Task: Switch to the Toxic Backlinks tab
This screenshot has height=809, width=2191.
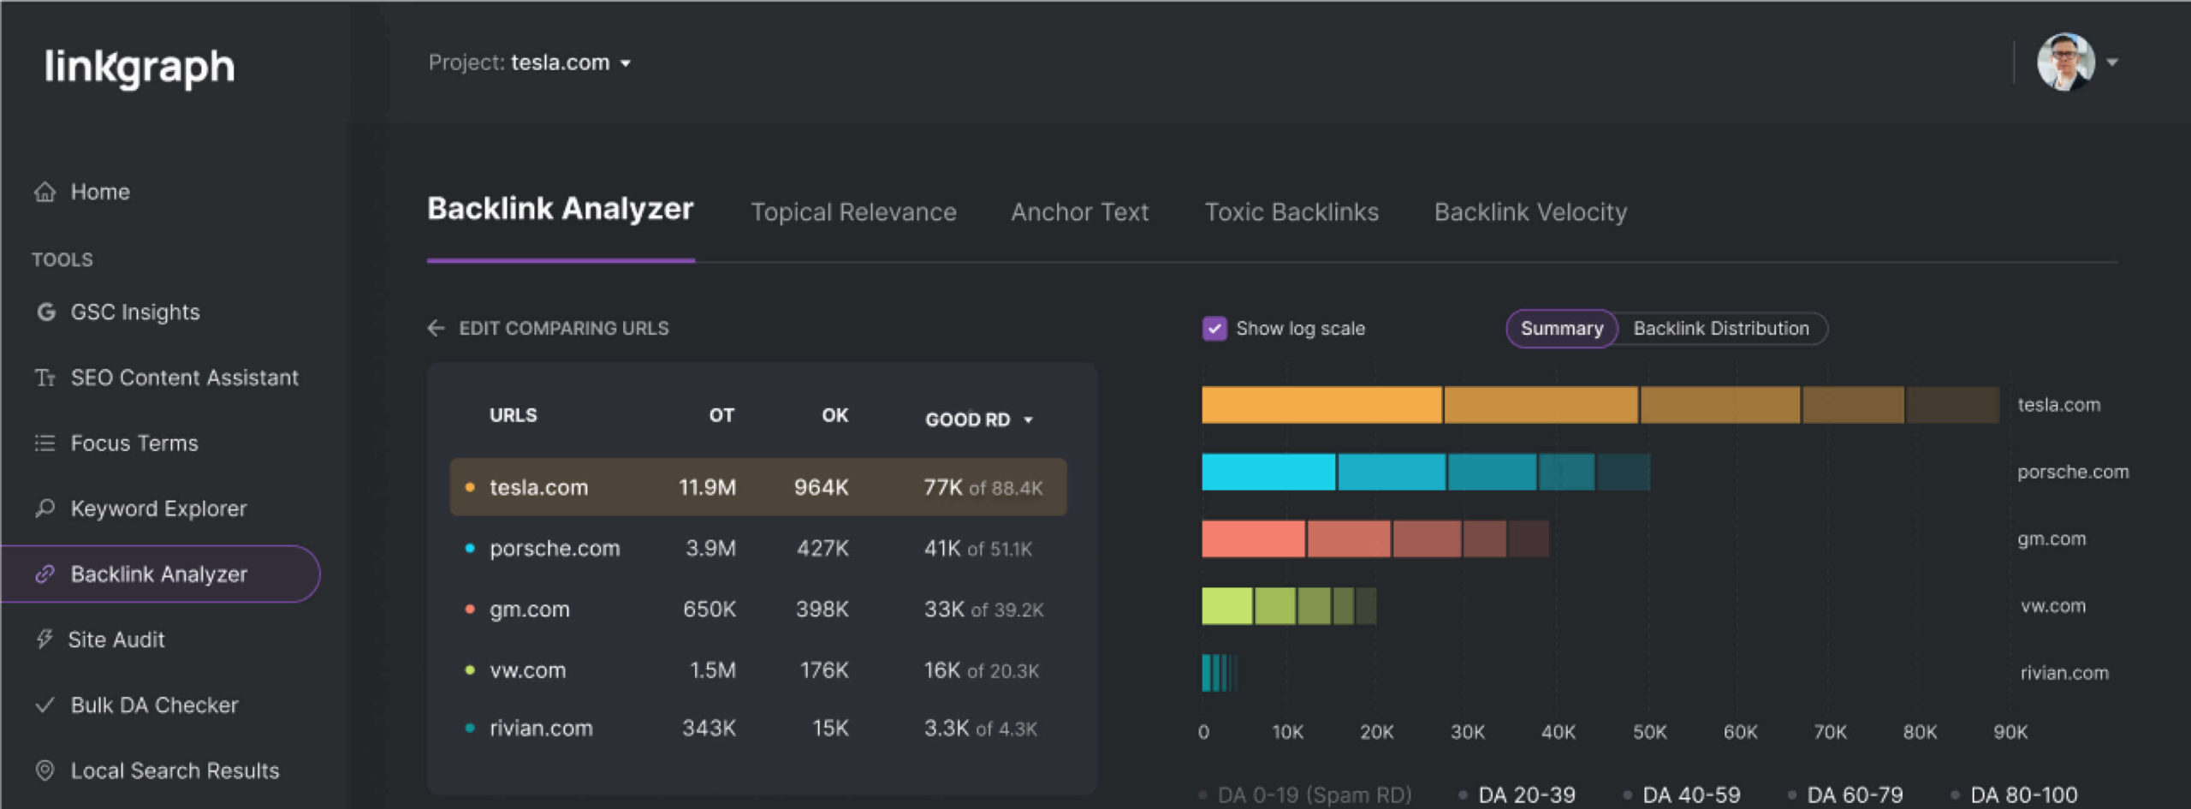Action: pyautogui.click(x=1291, y=212)
